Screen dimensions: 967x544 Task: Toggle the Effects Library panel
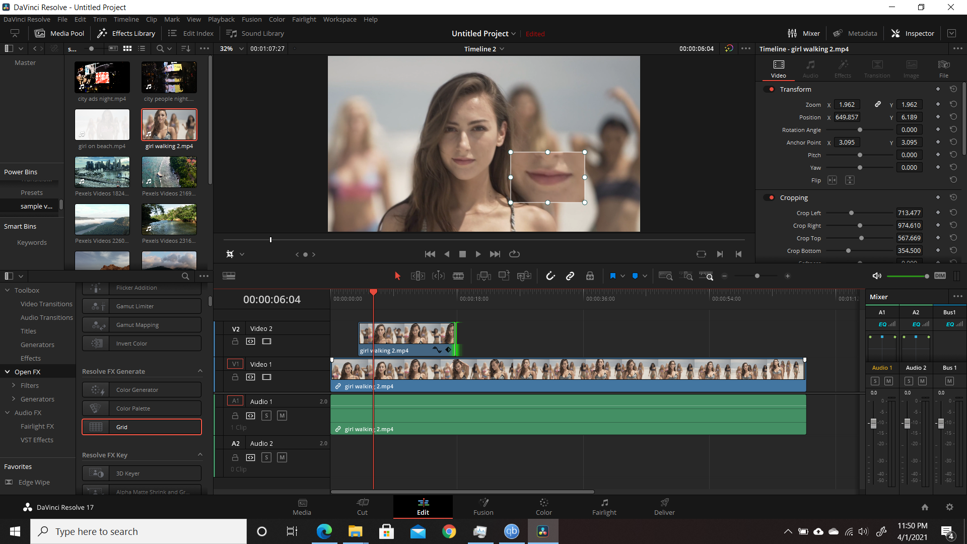(x=126, y=33)
